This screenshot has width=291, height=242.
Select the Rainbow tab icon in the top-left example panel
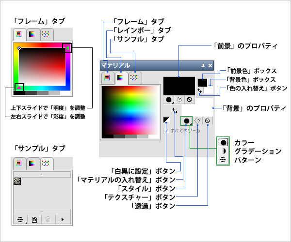pos(32,34)
